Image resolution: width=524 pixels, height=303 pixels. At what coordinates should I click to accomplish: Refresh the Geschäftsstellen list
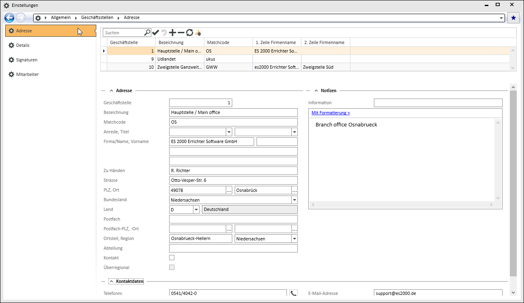(x=189, y=33)
